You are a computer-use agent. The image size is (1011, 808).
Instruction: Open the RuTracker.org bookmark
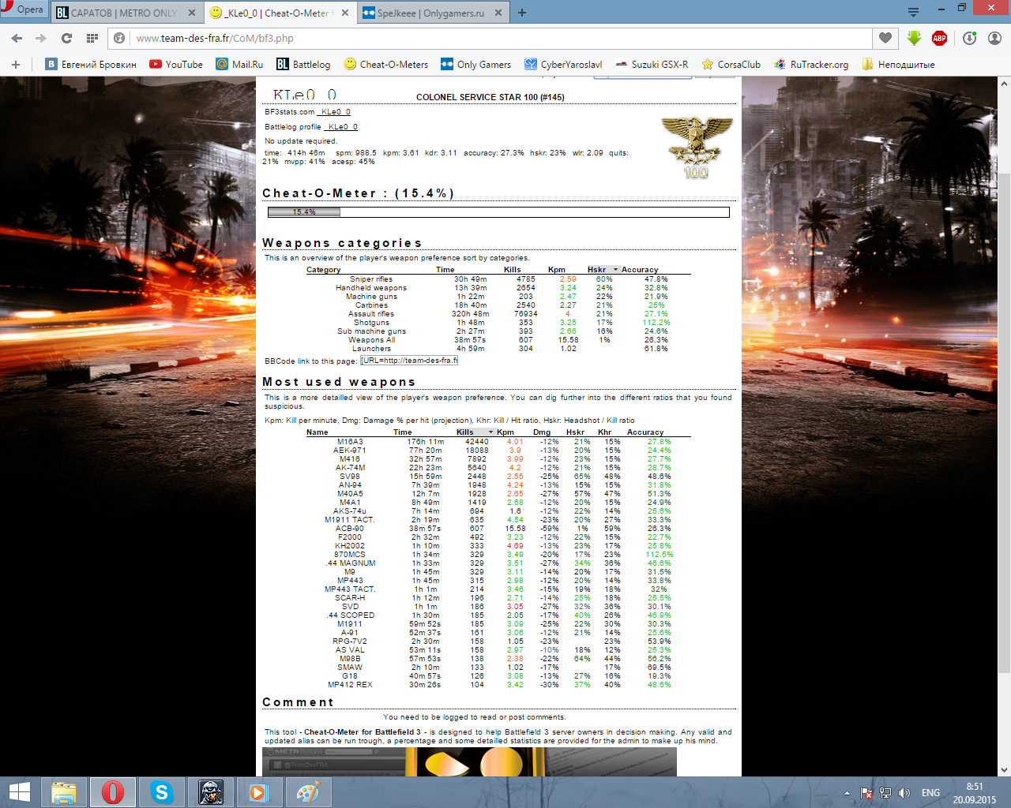tap(818, 65)
